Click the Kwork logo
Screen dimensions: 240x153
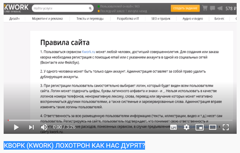[16, 8]
